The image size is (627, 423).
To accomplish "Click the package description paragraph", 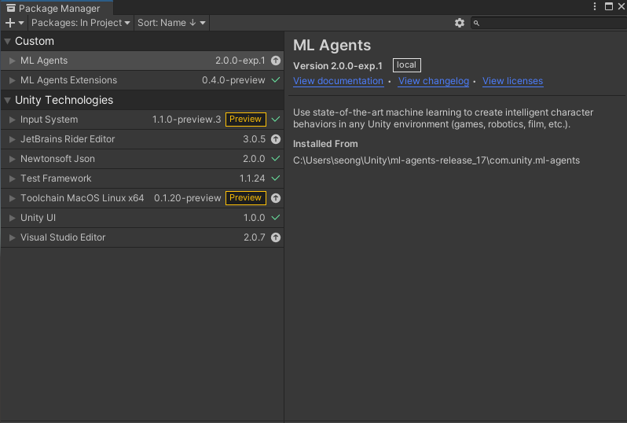I will [x=443, y=118].
